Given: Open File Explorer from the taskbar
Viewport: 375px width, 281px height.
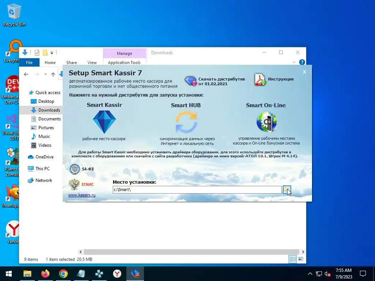Looking at the screenshot, I should (x=27, y=274).
